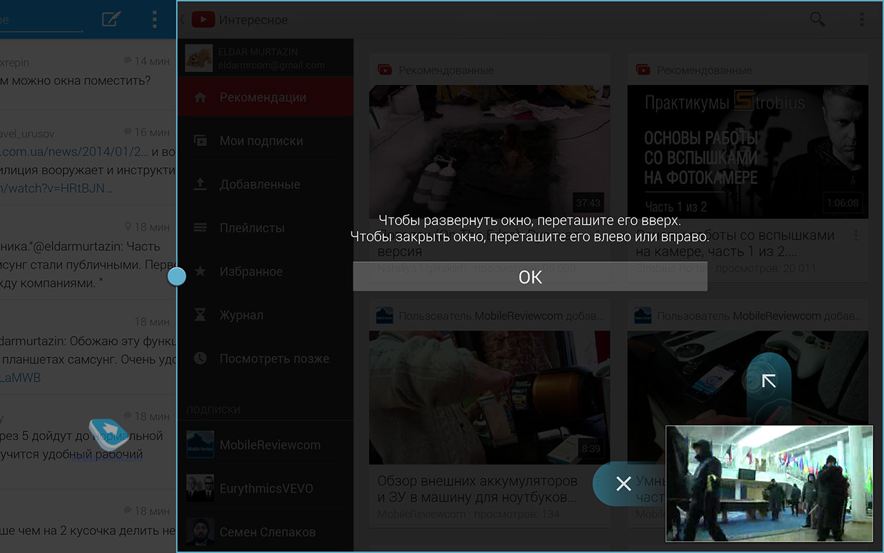Open Twitter window overflow menu dots

154,19
